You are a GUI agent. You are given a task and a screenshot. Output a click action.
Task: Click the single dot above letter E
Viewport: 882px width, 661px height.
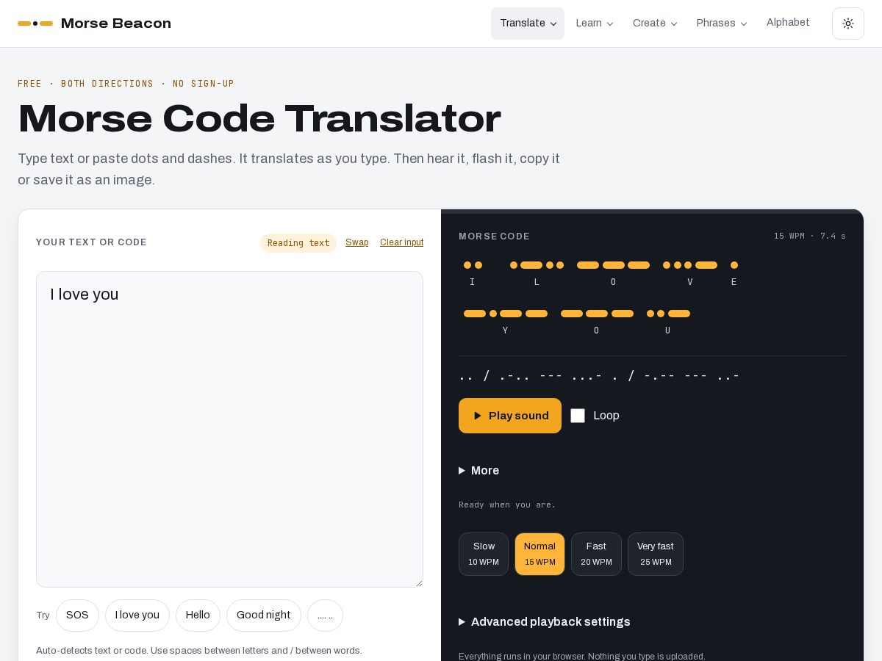pos(734,265)
